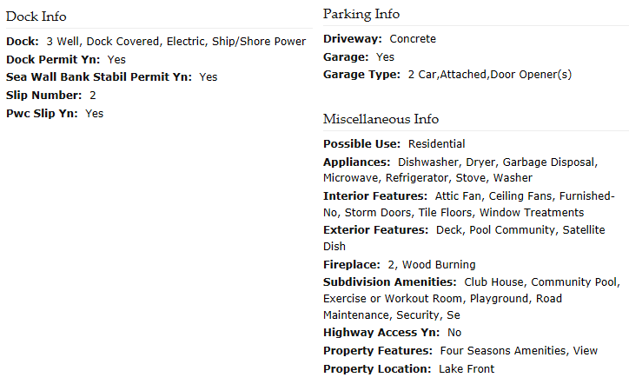Viewport: 629px width, 384px height.
Task: Select the Dock label text
Action: (x=23, y=42)
